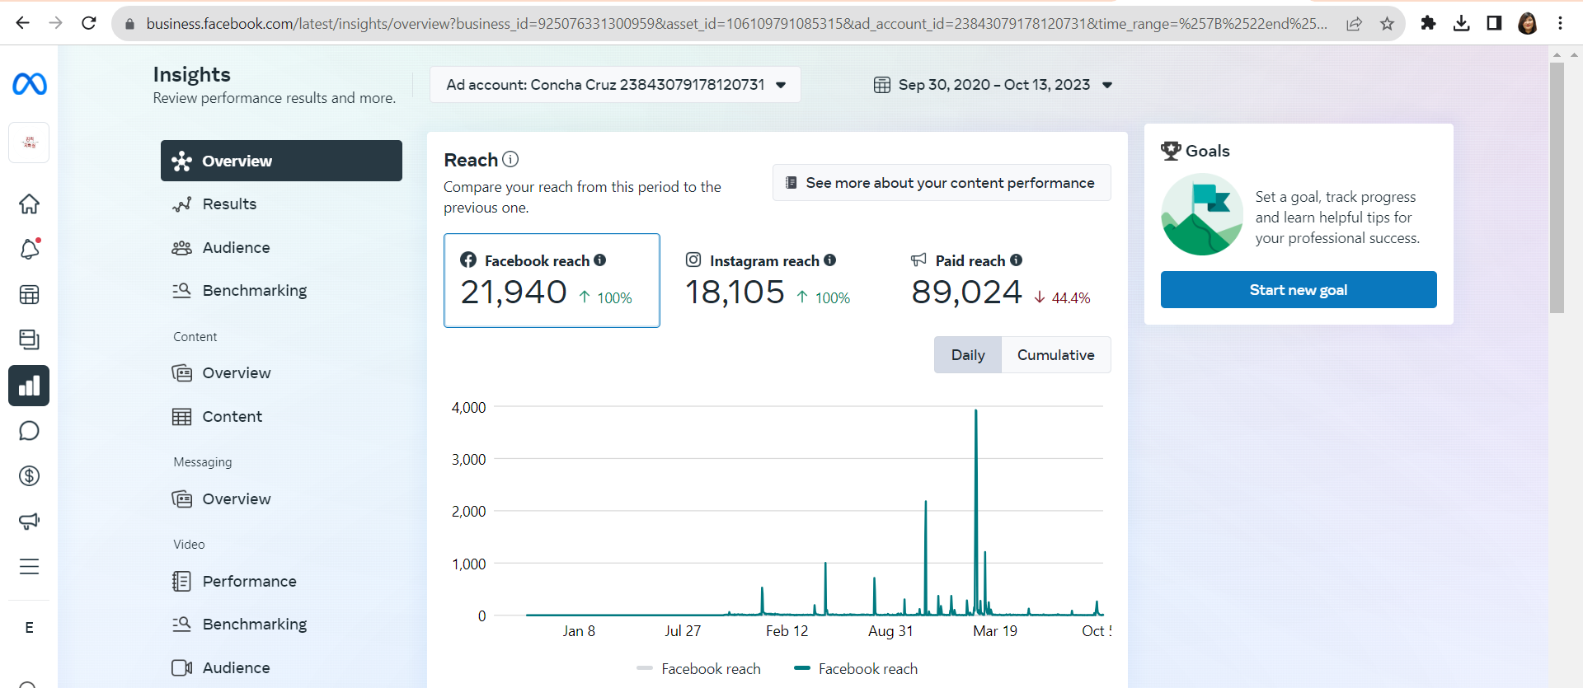Click the share page icon in address bar
The width and height of the screenshot is (1583, 688).
click(1355, 24)
